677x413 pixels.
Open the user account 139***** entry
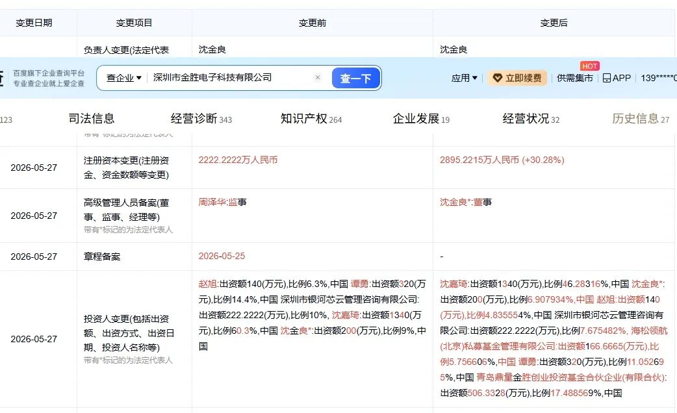[x=658, y=78]
